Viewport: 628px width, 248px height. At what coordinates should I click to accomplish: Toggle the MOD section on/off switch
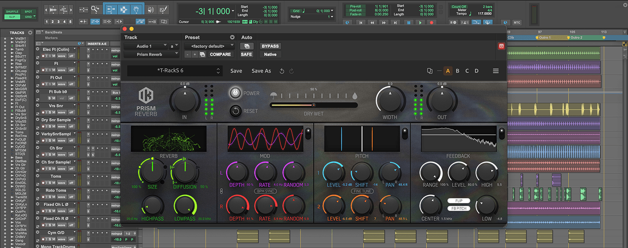[308, 134]
